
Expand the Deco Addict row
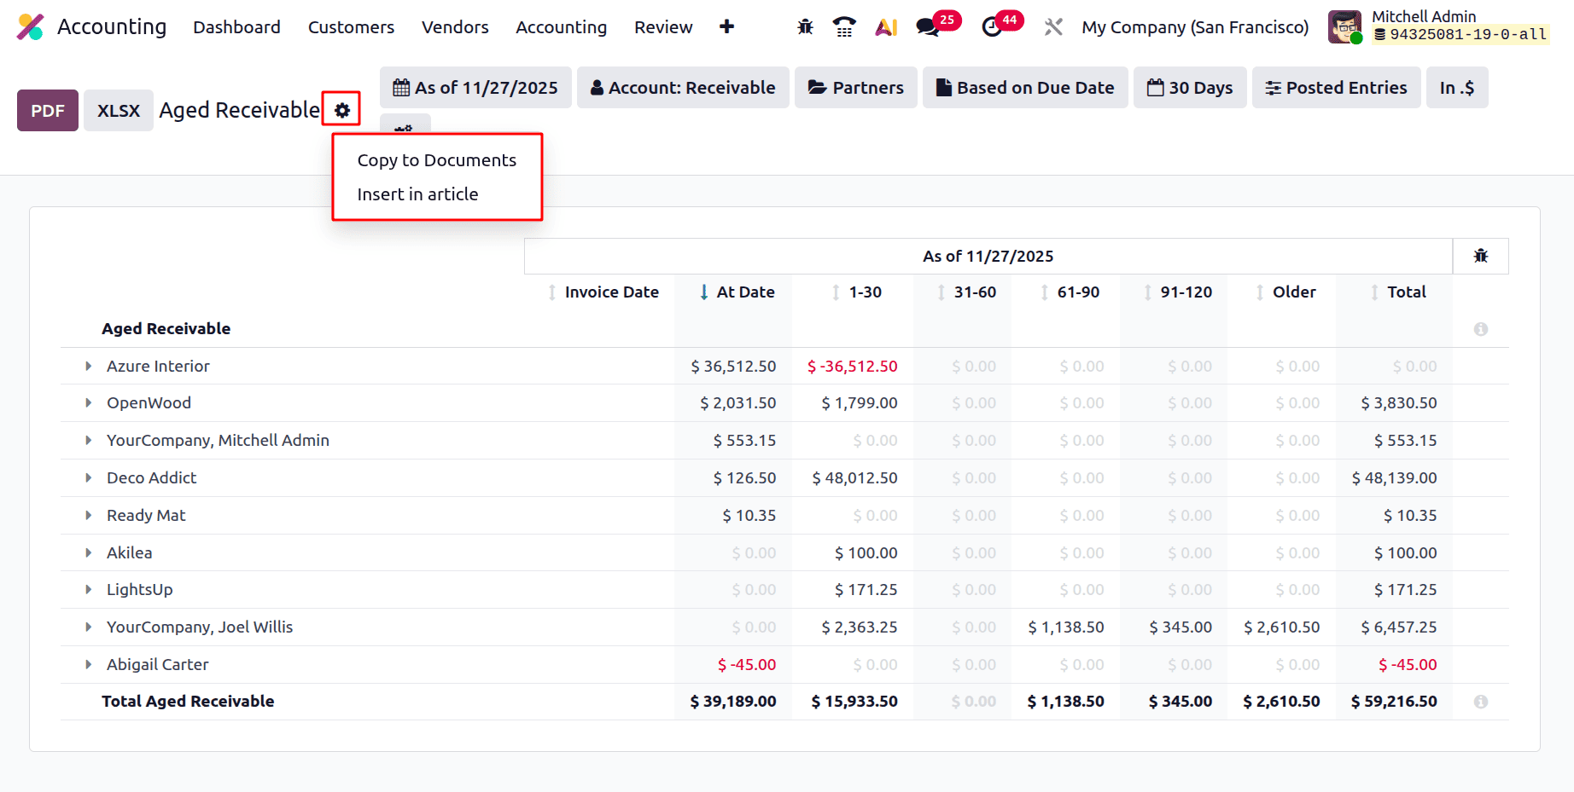click(88, 478)
